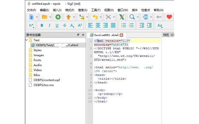
Task: Center align the text
Action: [98, 25]
